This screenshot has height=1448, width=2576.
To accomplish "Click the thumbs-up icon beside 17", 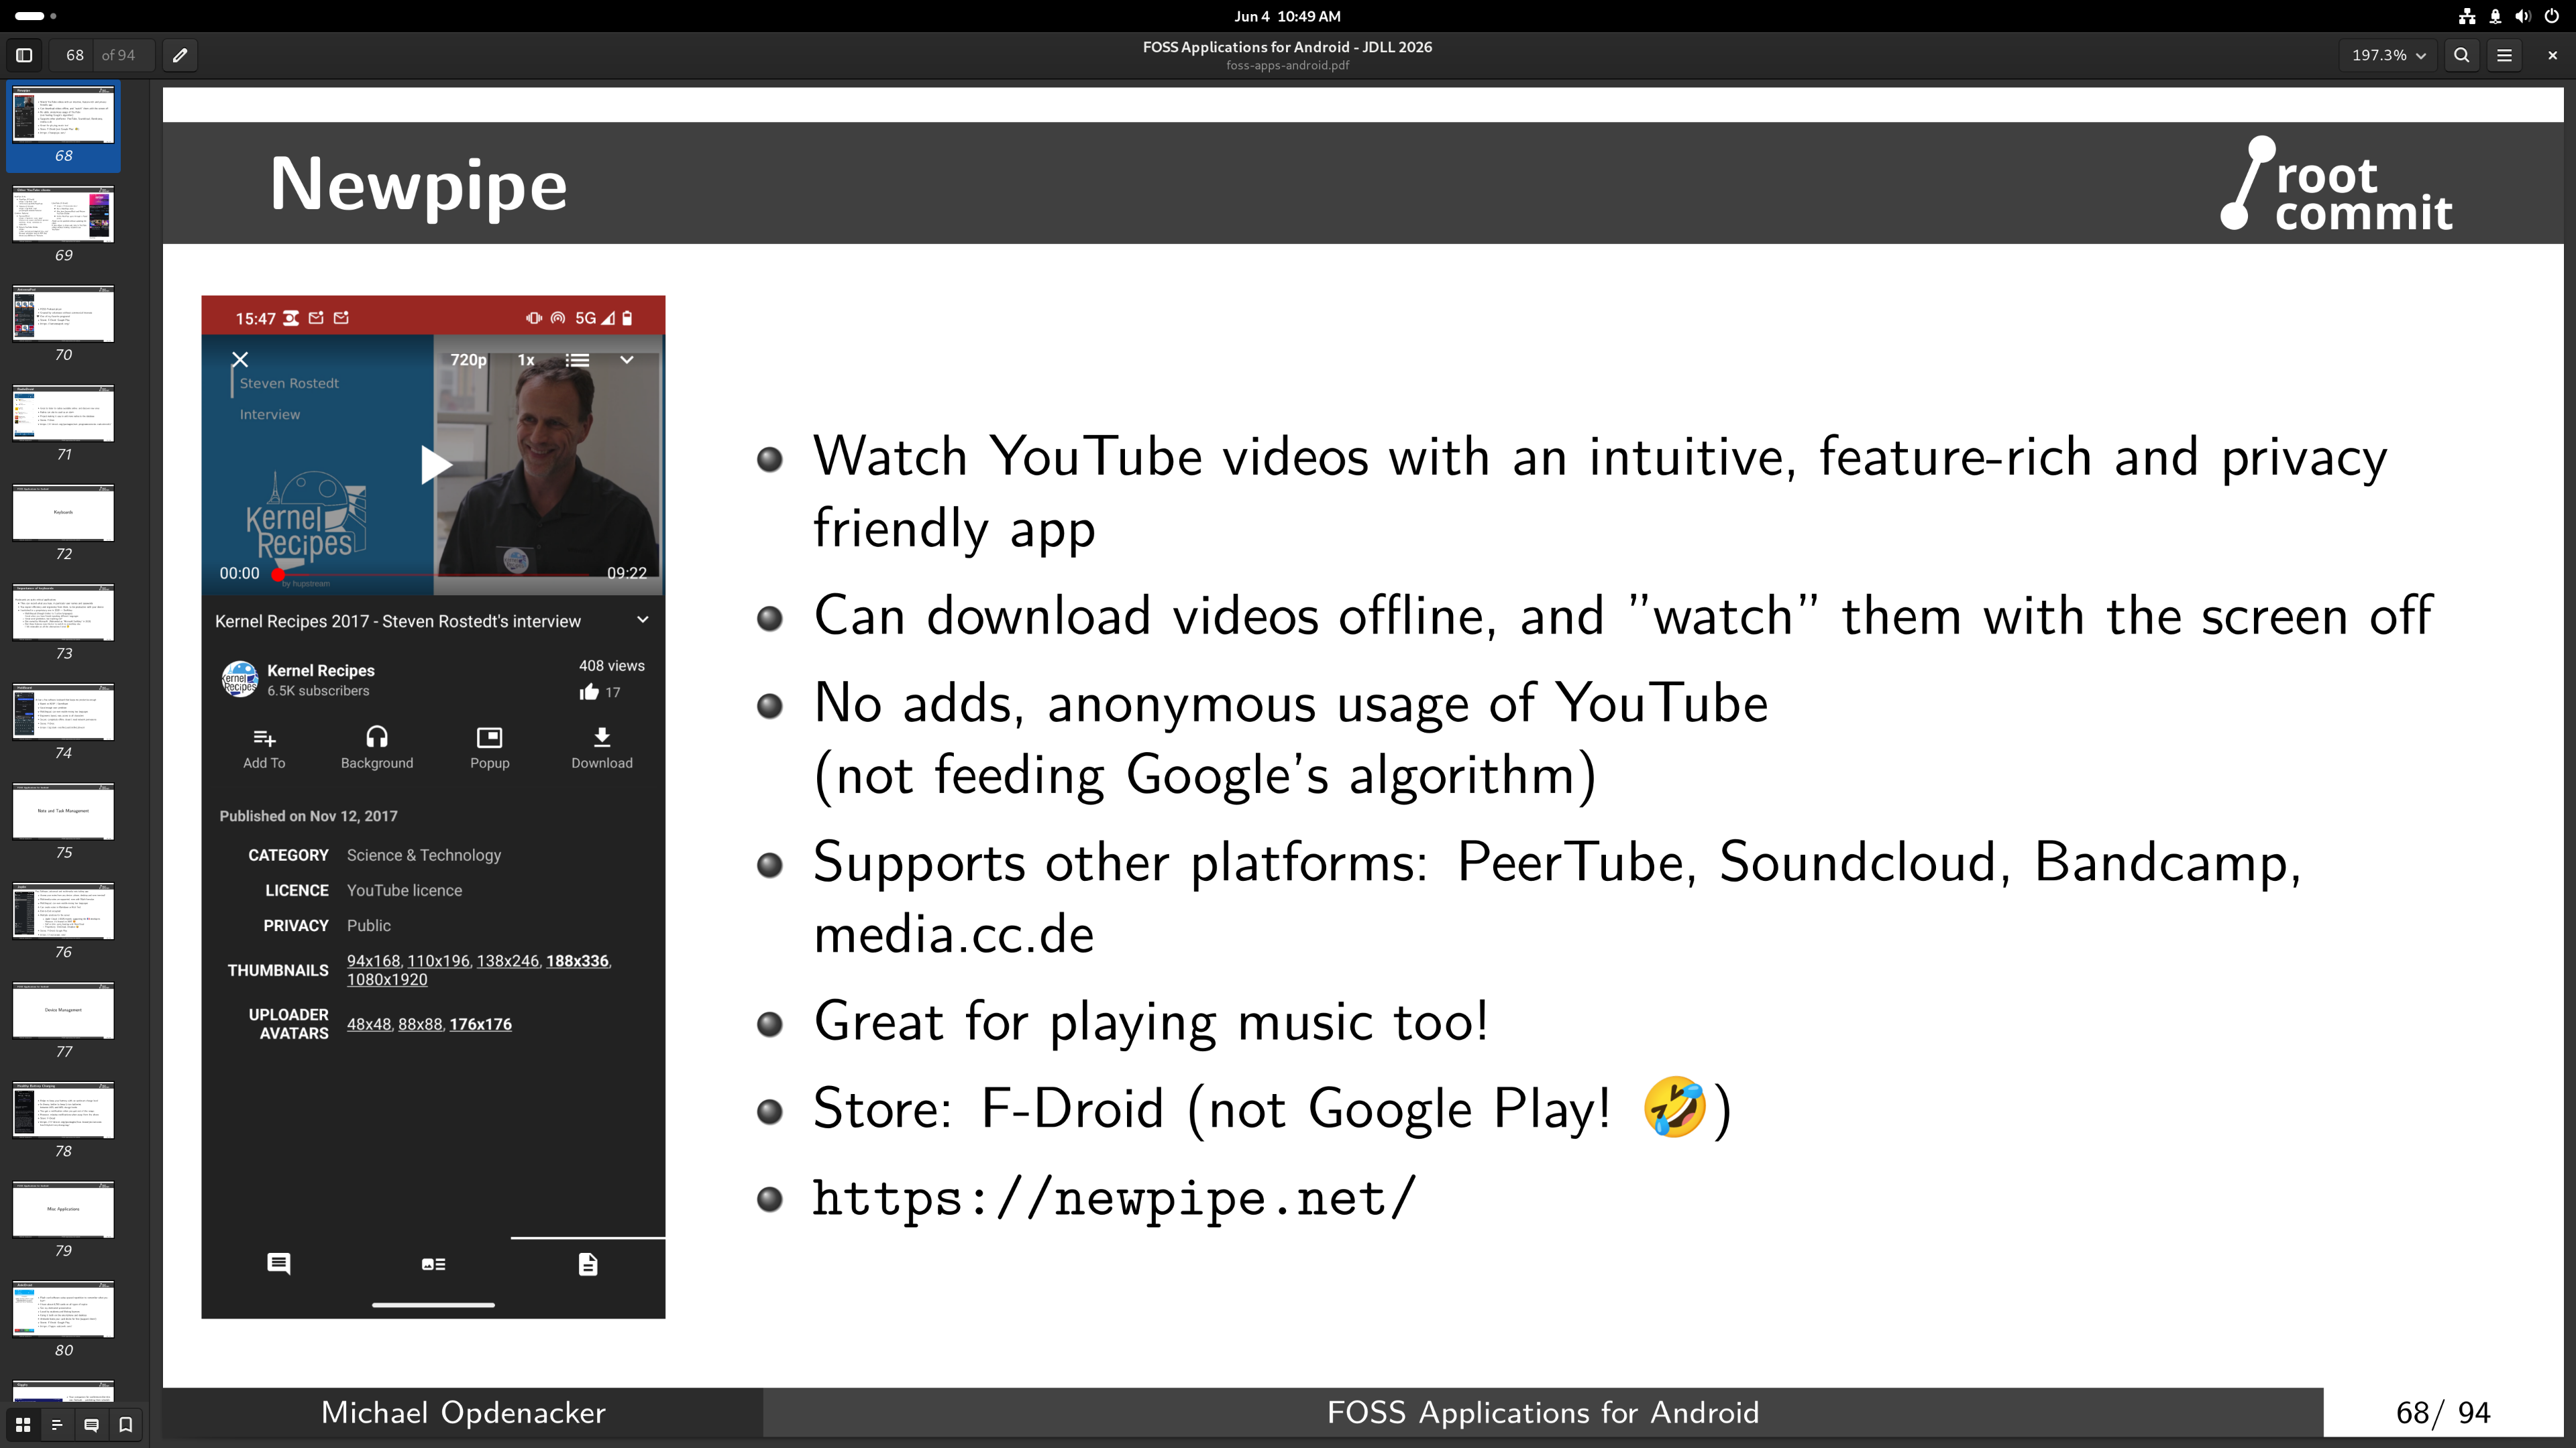I will click(x=589, y=692).
